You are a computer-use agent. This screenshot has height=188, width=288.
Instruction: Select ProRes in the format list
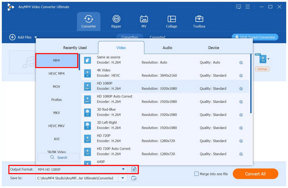click(57, 100)
